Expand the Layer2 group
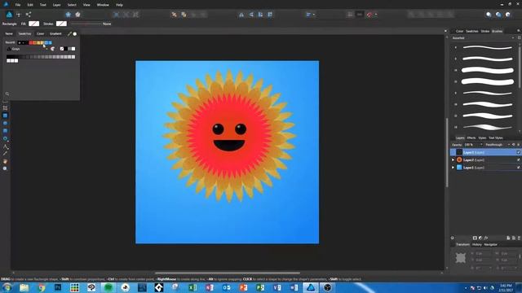The image size is (522, 293). [x=453, y=160]
